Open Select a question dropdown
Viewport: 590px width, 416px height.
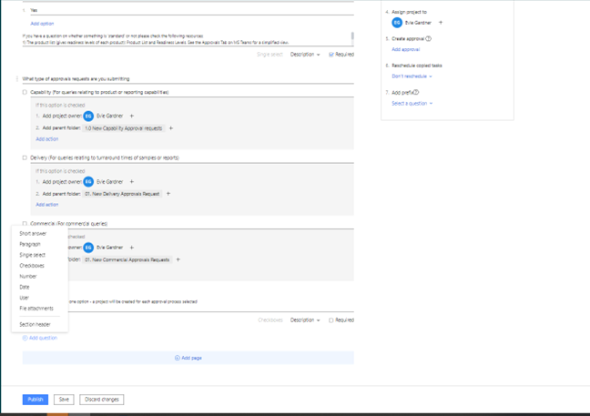[412, 104]
